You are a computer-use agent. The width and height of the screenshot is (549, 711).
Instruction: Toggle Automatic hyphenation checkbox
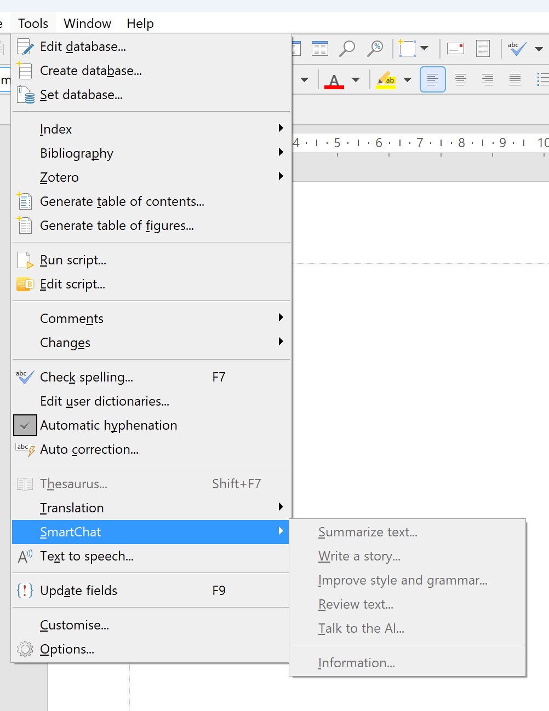tap(25, 425)
